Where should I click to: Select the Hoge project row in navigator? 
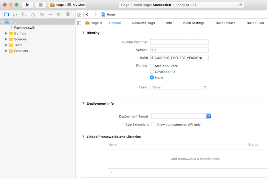(37, 22)
